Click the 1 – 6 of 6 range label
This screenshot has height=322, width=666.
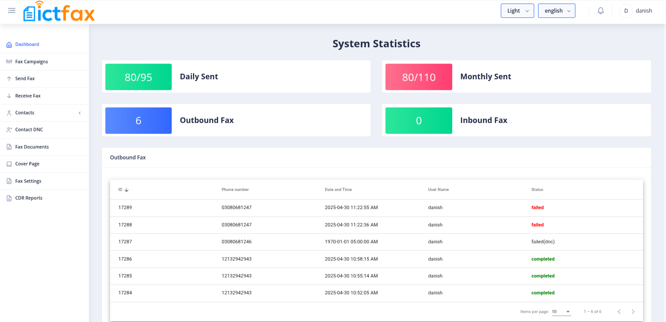(592, 312)
